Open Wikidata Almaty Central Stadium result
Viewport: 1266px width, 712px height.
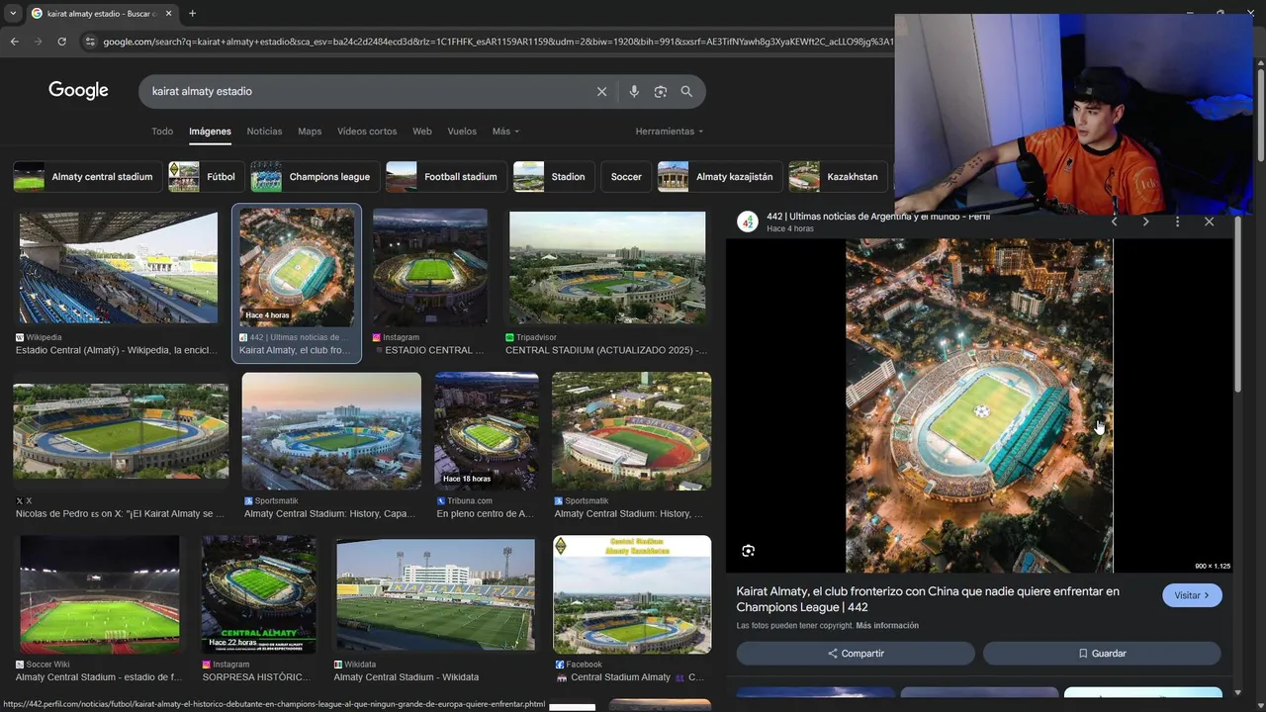(435, 594)
